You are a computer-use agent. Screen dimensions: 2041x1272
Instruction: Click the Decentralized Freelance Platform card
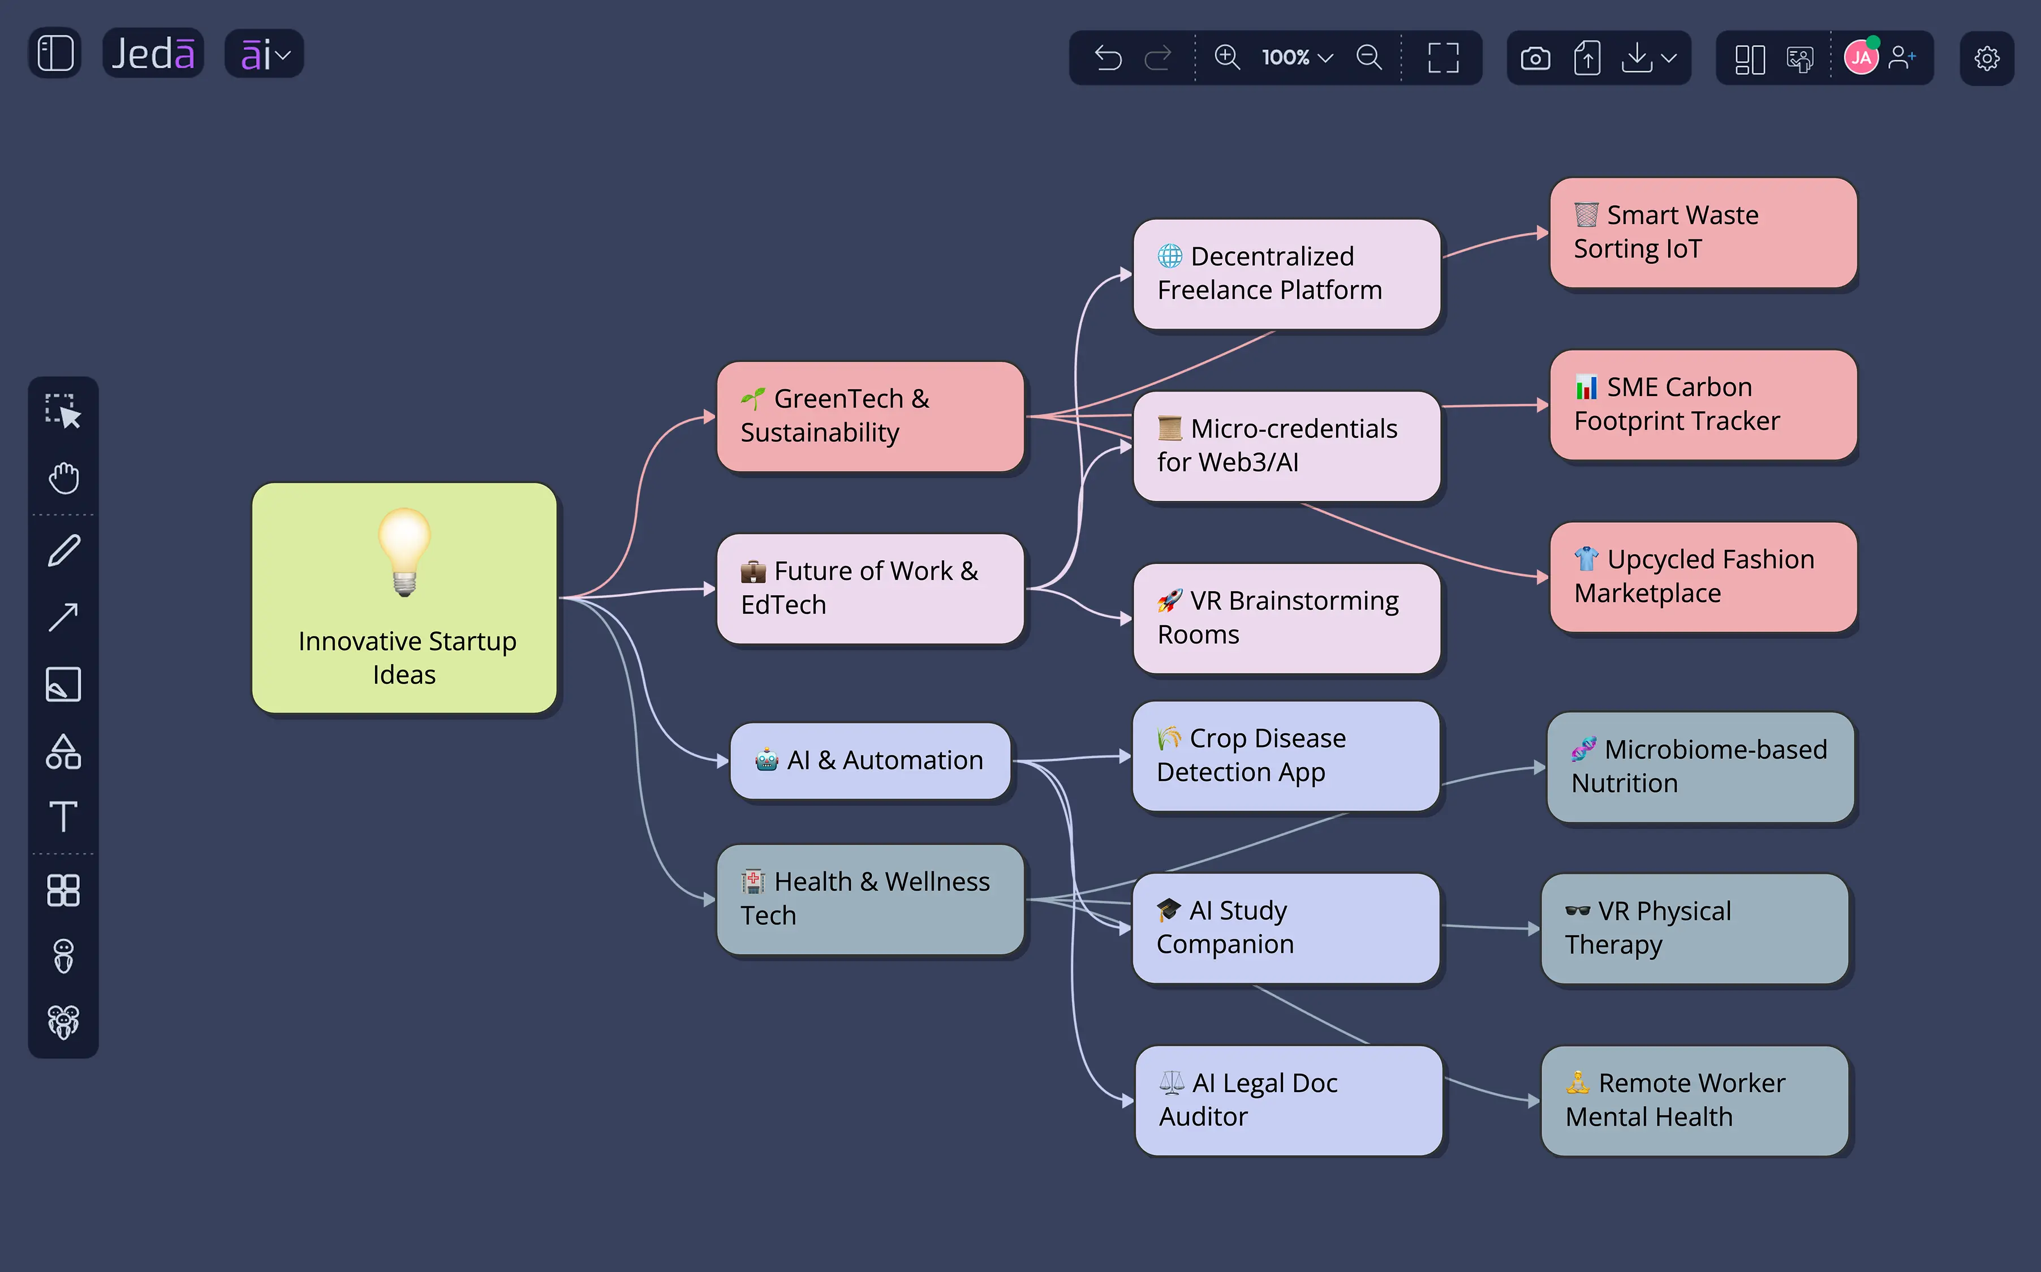[x=1287, y=274]
